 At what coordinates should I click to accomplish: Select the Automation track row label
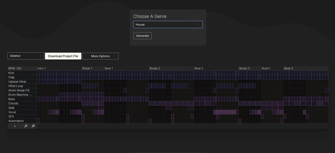(16, 121)
